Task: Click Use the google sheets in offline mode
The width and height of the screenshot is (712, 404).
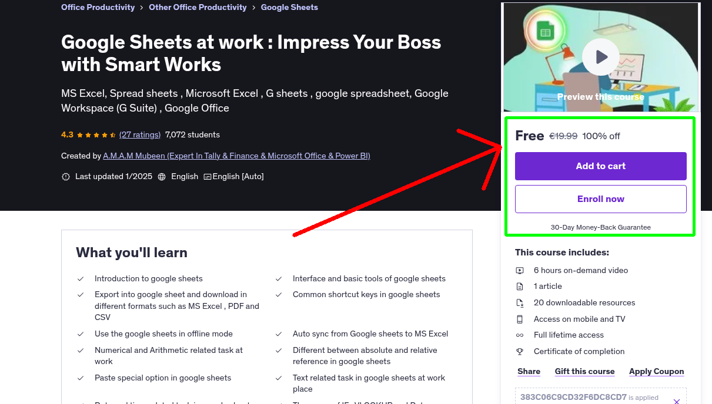Action: [163, 334]
